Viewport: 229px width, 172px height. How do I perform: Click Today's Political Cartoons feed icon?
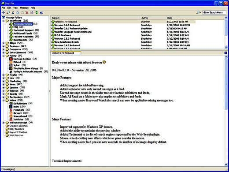click(x=11, y=72)
